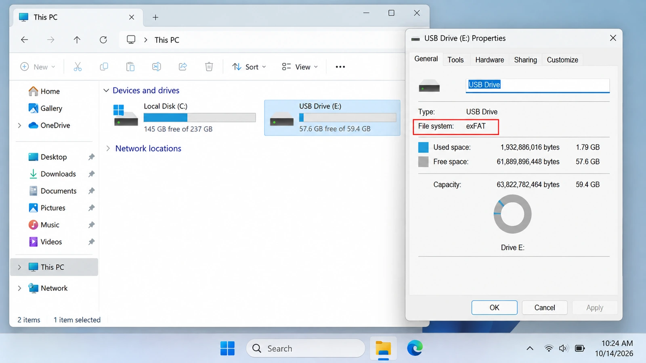646x363 pixels.
Task: Expand the Network locations group
Action: pos(108,148)
